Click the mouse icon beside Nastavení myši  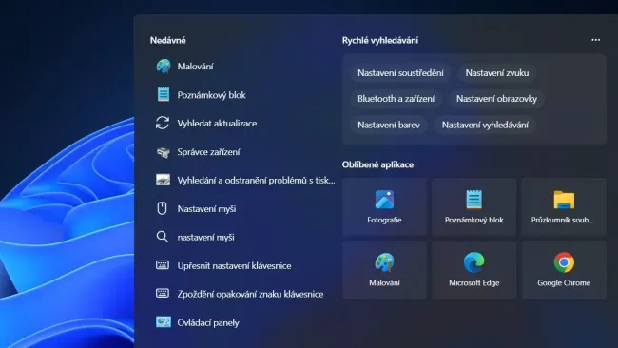pos(162,208)
